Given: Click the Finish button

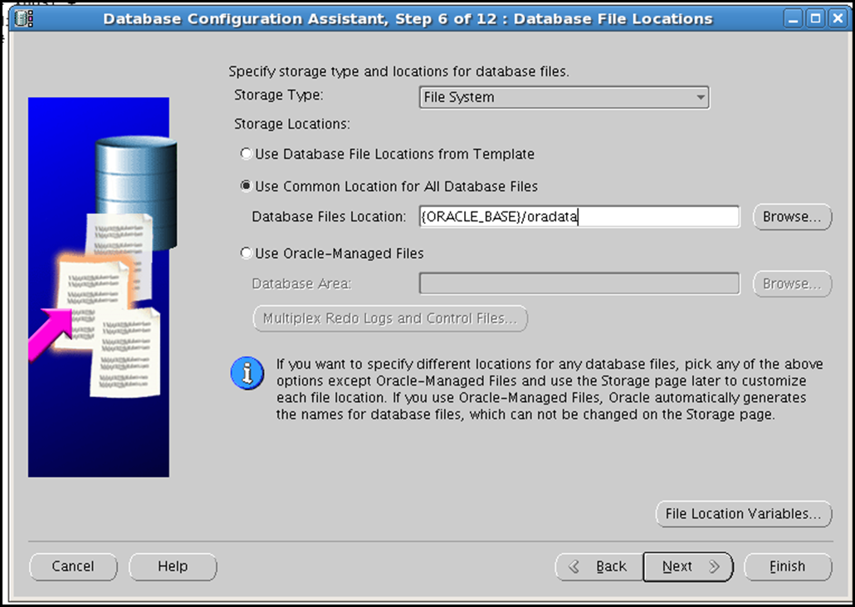Looking at the screenshot, I should [788, 566].
